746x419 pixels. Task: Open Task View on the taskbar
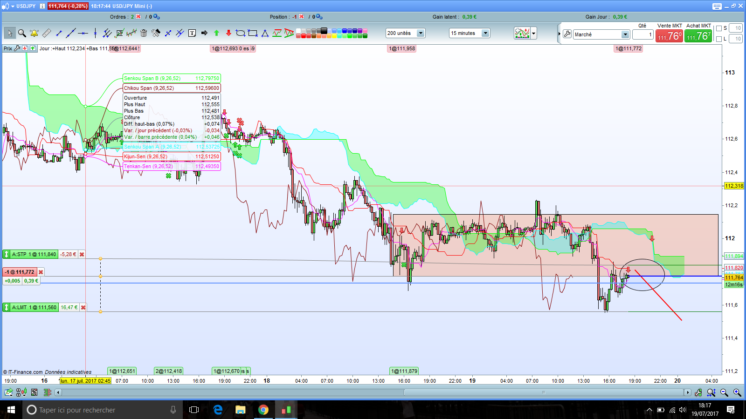pyautogui.click(x=194, y=410)
